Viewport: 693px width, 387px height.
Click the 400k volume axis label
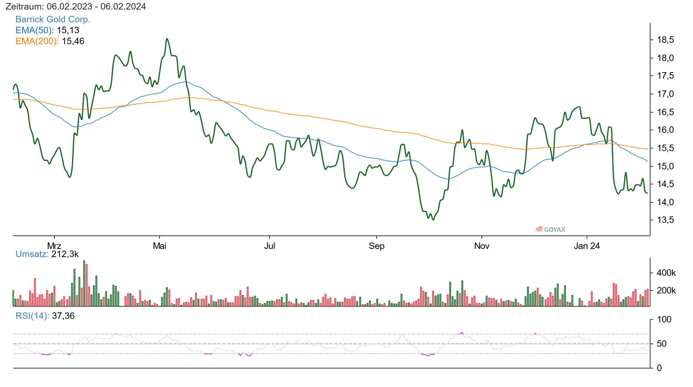pyautogui.click(x=666, y=273)
